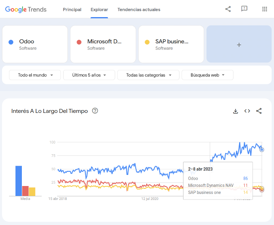The image size is (274, 225).
Task: Select the Explorar tab
Action: click(x=99, y=10)
